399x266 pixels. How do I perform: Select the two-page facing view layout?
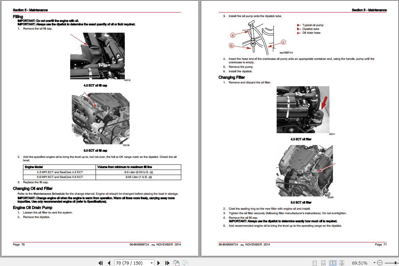(333, 263)
